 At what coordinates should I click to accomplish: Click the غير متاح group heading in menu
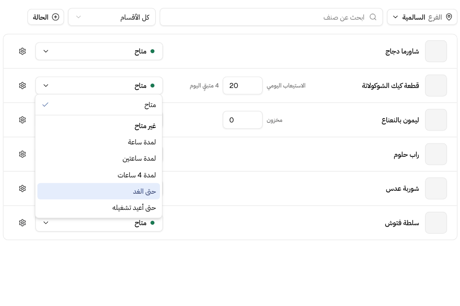point(145,126)
